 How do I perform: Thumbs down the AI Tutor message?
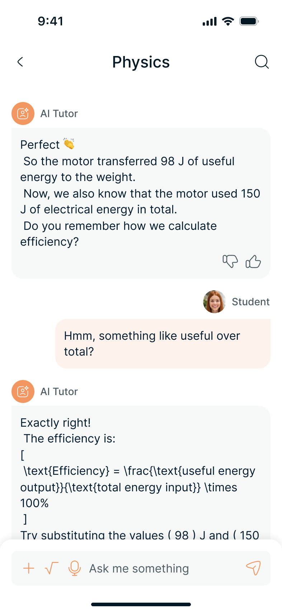(230, 261)
